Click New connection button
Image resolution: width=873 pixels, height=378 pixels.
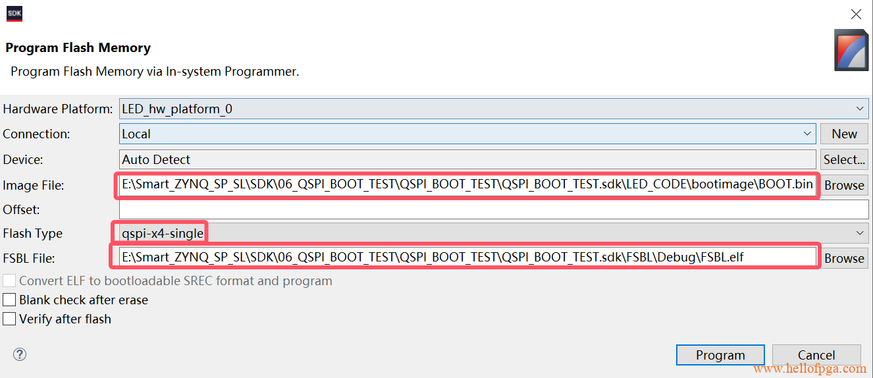coord(843,134)
